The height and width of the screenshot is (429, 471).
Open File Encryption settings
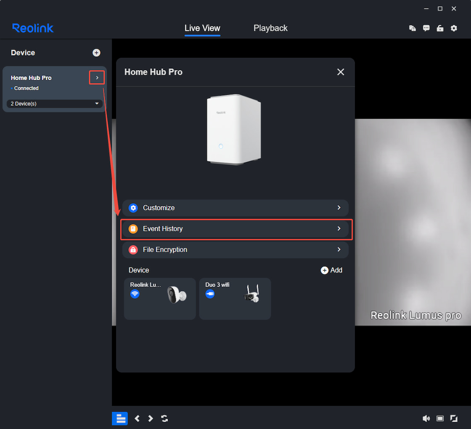click(x=235, y=249)
